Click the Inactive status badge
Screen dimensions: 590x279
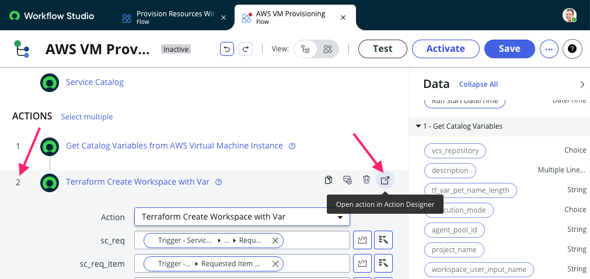pyautogui.click(x=176, y=49)
